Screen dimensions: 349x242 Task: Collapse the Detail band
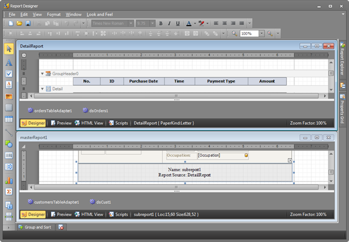pos(42,89)
